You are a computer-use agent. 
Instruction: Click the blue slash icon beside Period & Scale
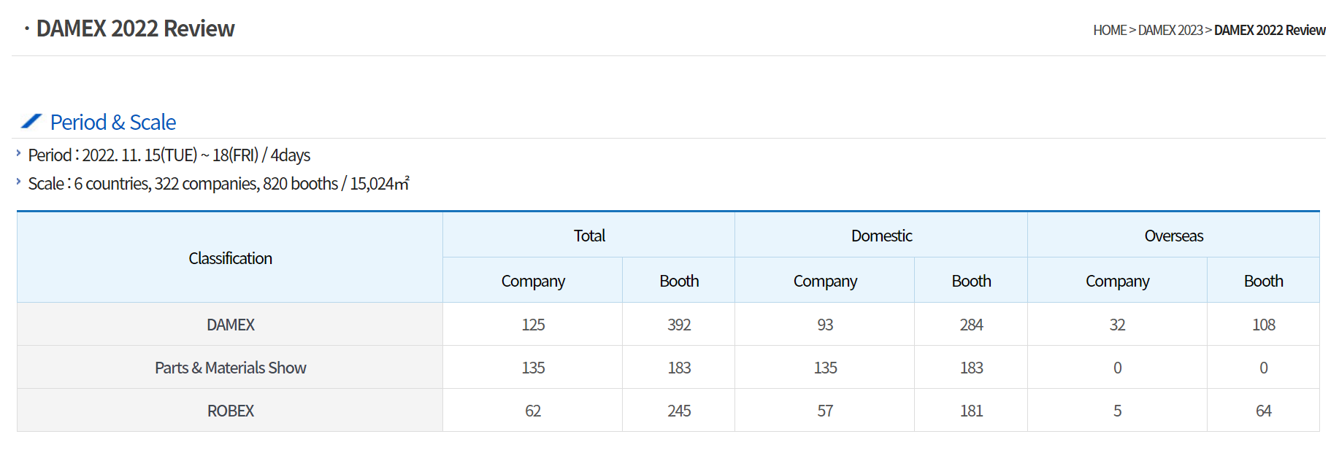31,121
